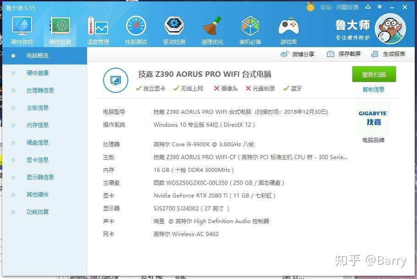Click the report icon for 生成报表
Viewport: 417px width, 279px height.
374,54
